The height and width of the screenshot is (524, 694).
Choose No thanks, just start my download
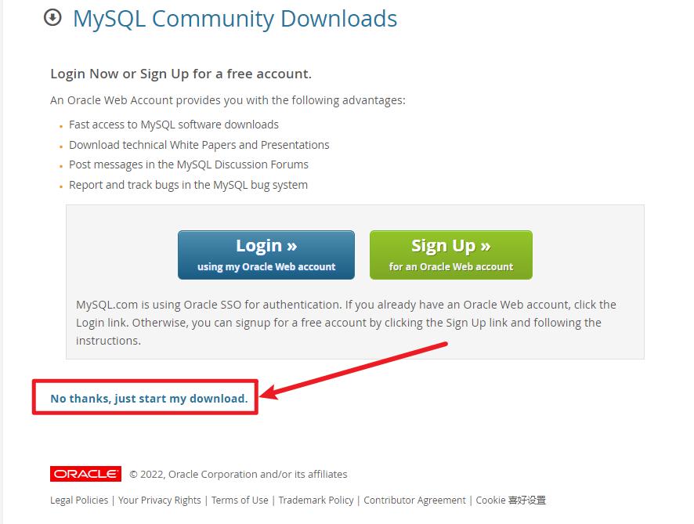(149, 399)
